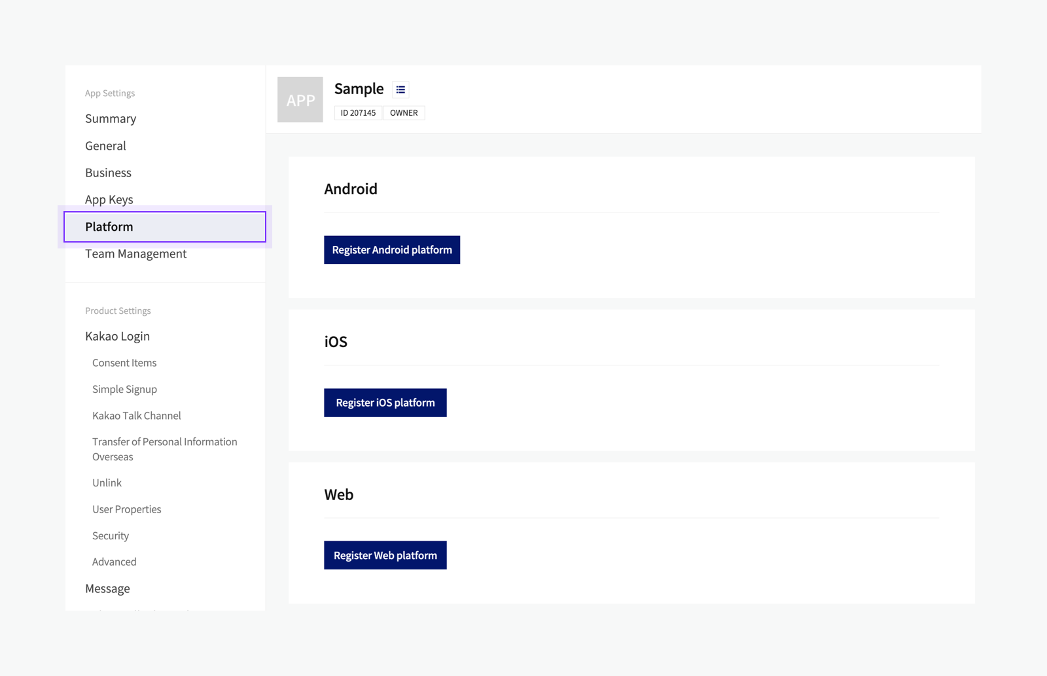Open Advanced settings

[114, 562]
